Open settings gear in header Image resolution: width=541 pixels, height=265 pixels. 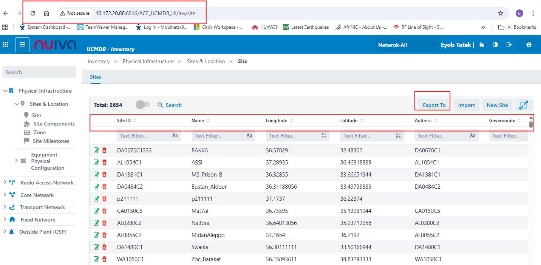tap(529, 45)
